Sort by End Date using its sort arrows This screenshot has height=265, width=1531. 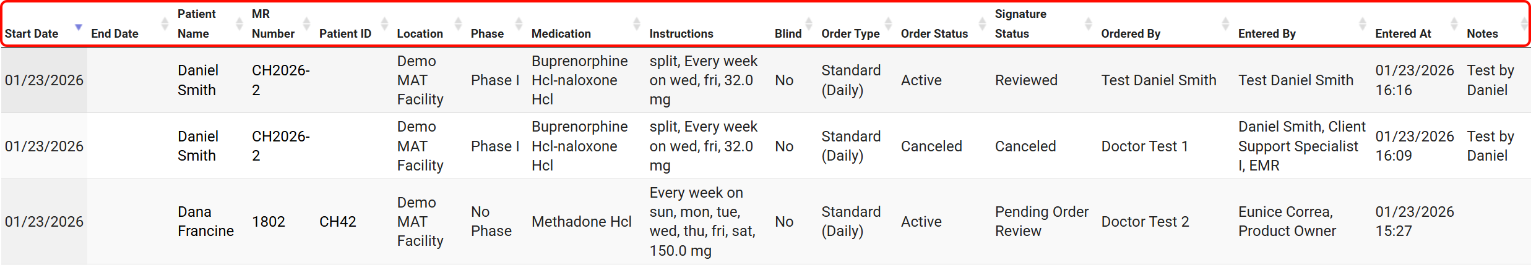pos(165,24)
